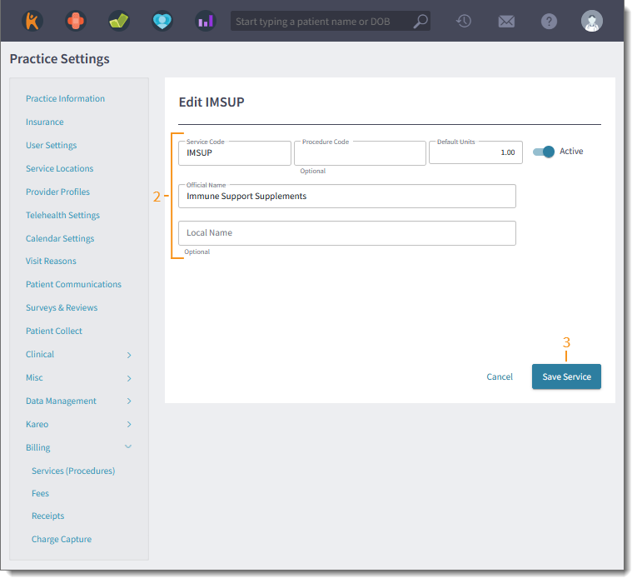The width and height of the screenshot is (637, 583).
Task: Open the purple bar chart reports icon
Action: (206, 21)
